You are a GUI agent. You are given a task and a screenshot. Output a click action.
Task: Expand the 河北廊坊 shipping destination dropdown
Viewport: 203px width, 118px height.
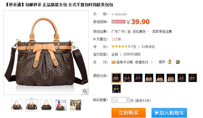point(140,31)
